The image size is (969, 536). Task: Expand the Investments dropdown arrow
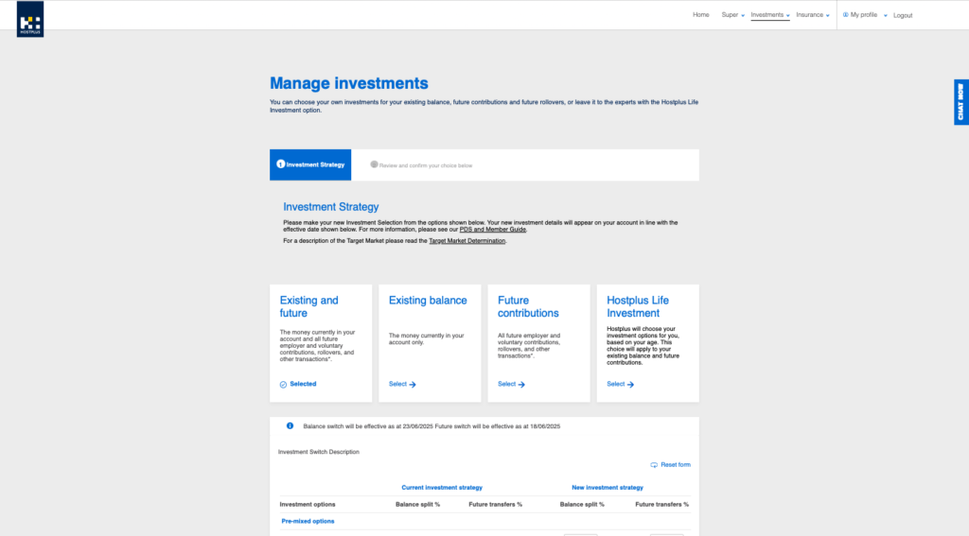click(x=788, y=15)
